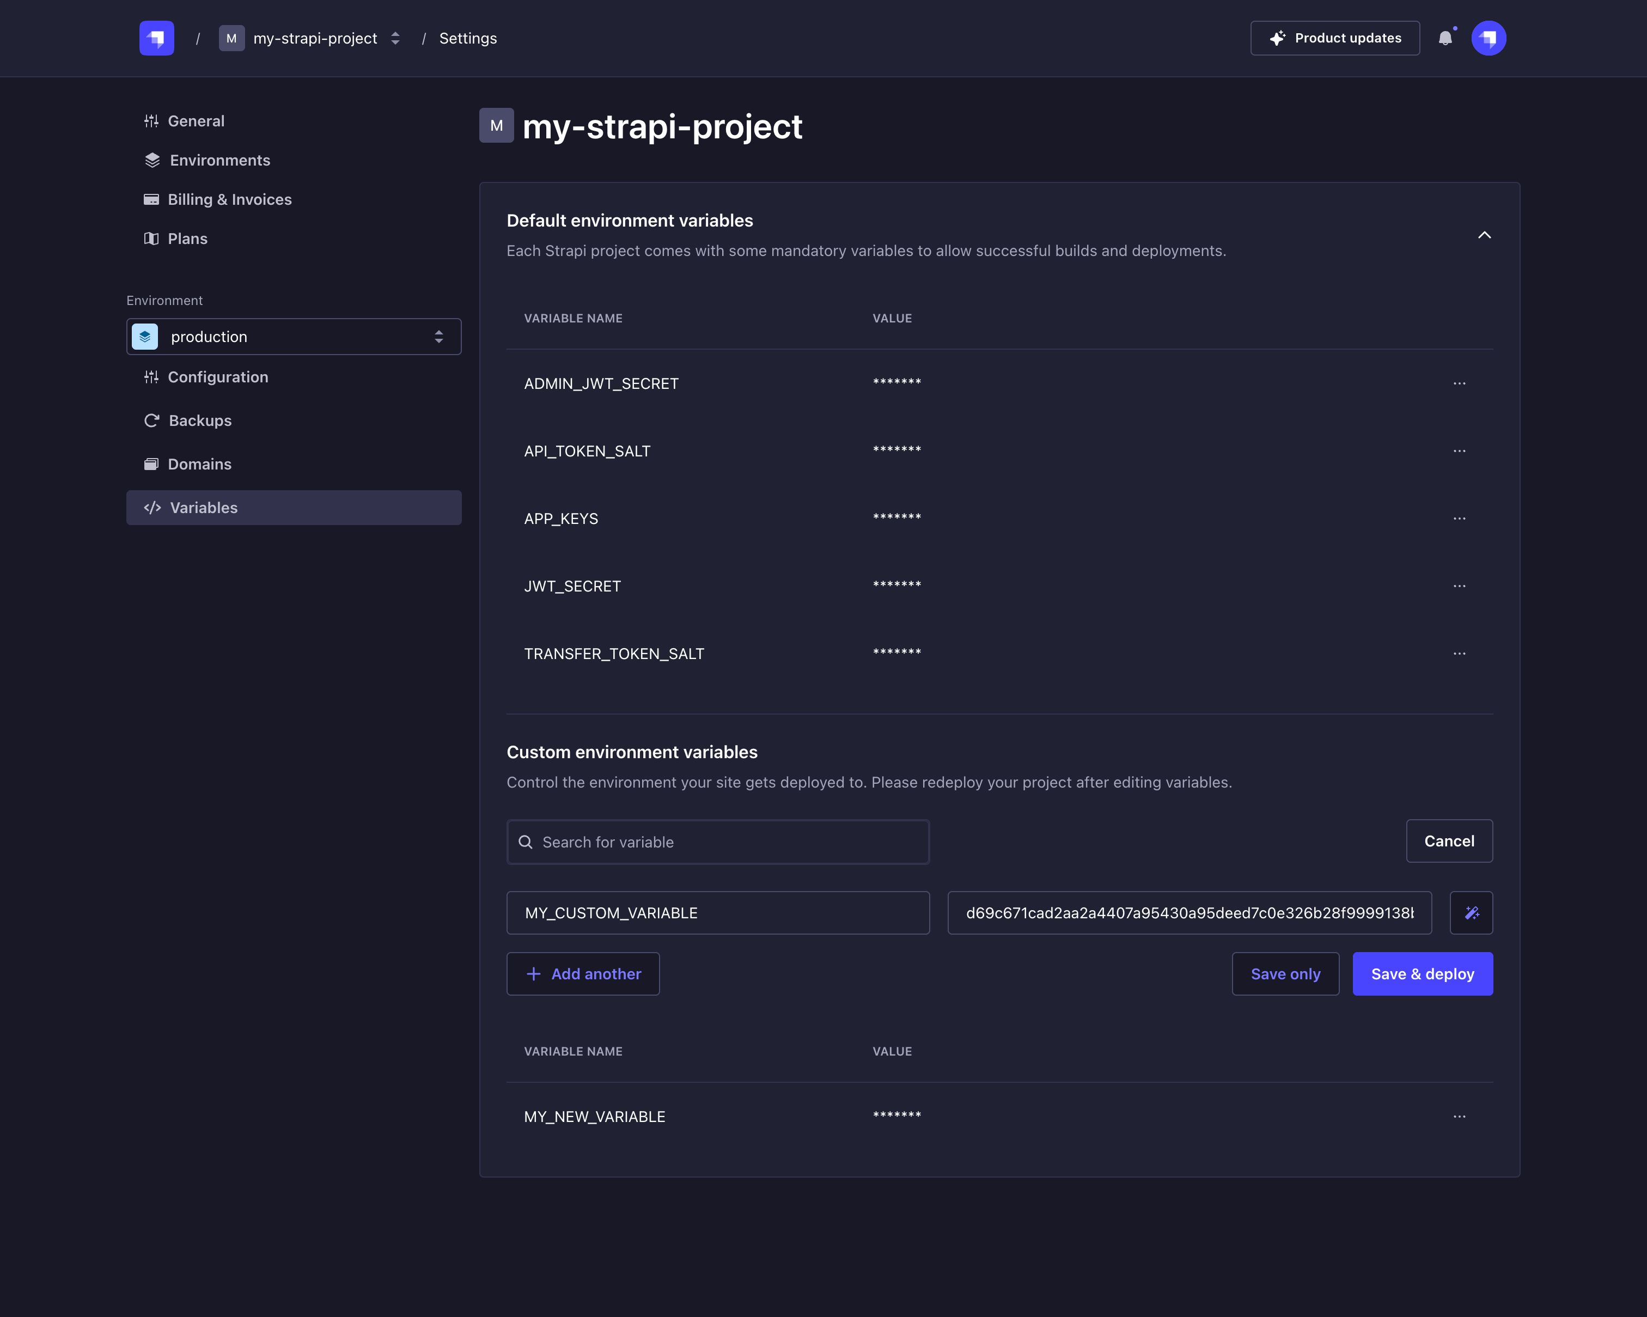Collapse Default environment variables section
Screen dimensions: 1647x1317
1484,235
